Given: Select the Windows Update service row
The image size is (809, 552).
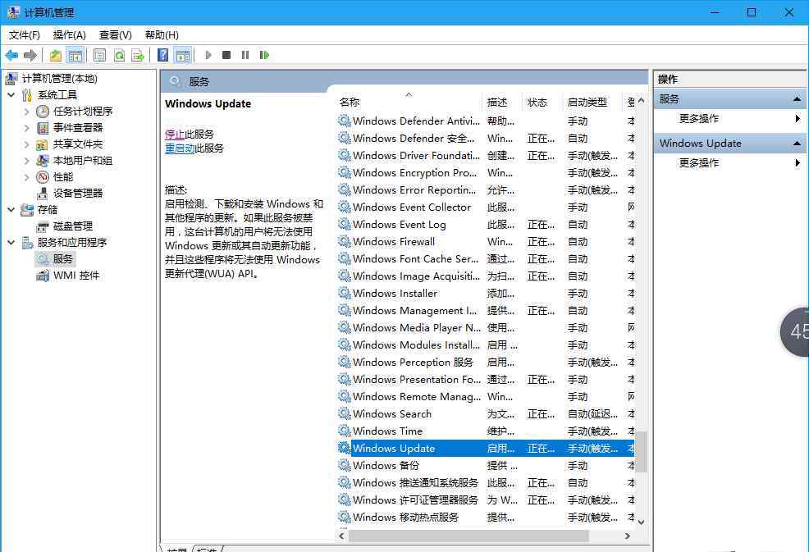Looking at the screenshot, I should pyautogui.click(x=487, y=449).
